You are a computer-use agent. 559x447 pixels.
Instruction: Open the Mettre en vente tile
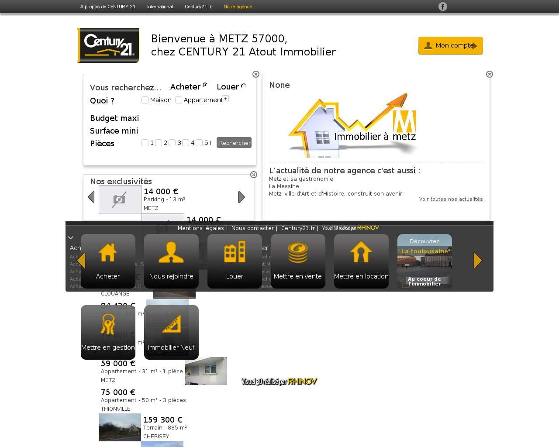(298, 261)
